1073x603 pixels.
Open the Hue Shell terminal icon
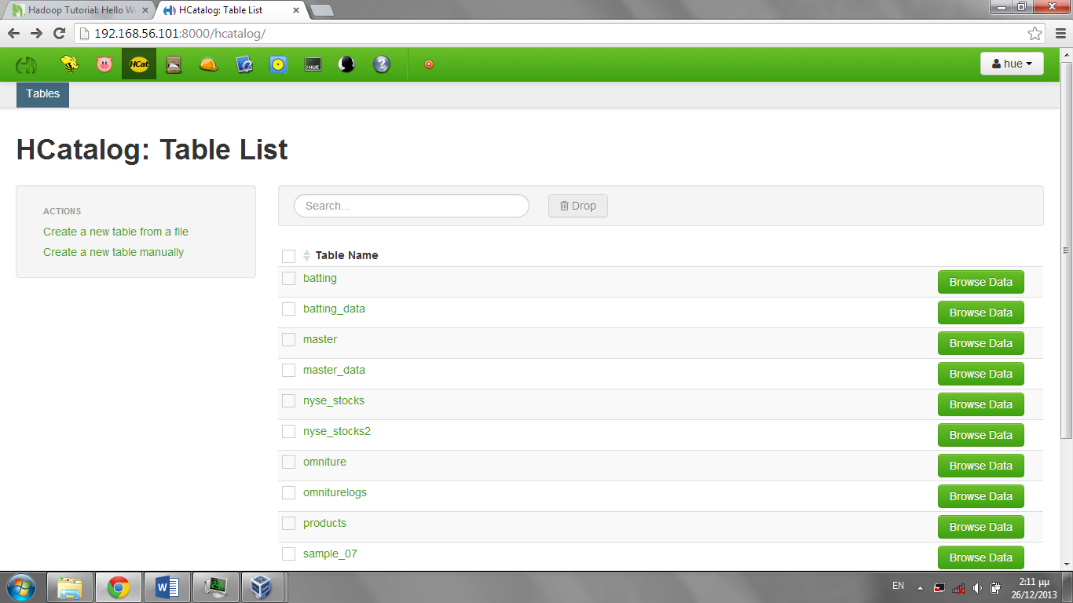[x=313, y=64]
